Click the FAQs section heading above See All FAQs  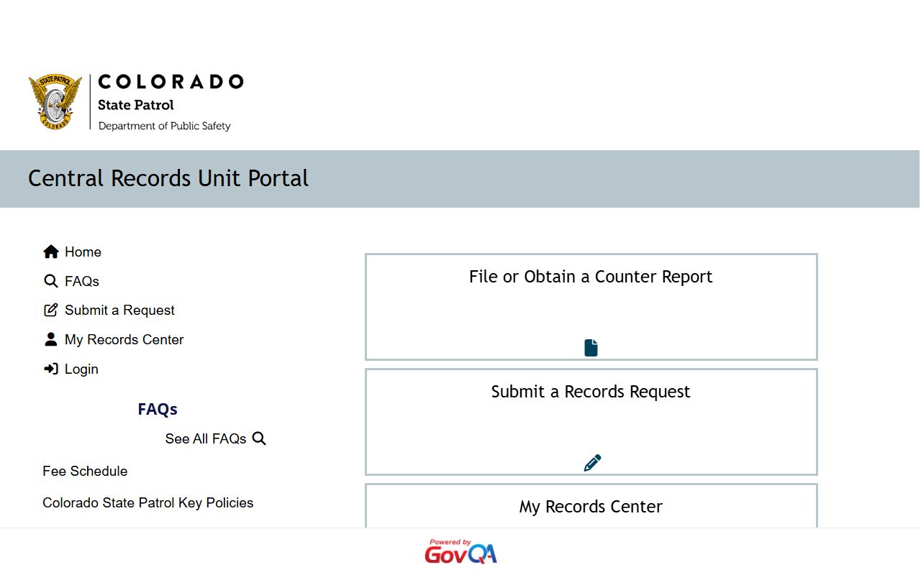(x=158, y=409)
